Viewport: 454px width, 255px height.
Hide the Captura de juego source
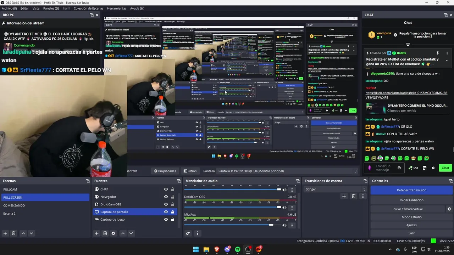pos(166,219)
